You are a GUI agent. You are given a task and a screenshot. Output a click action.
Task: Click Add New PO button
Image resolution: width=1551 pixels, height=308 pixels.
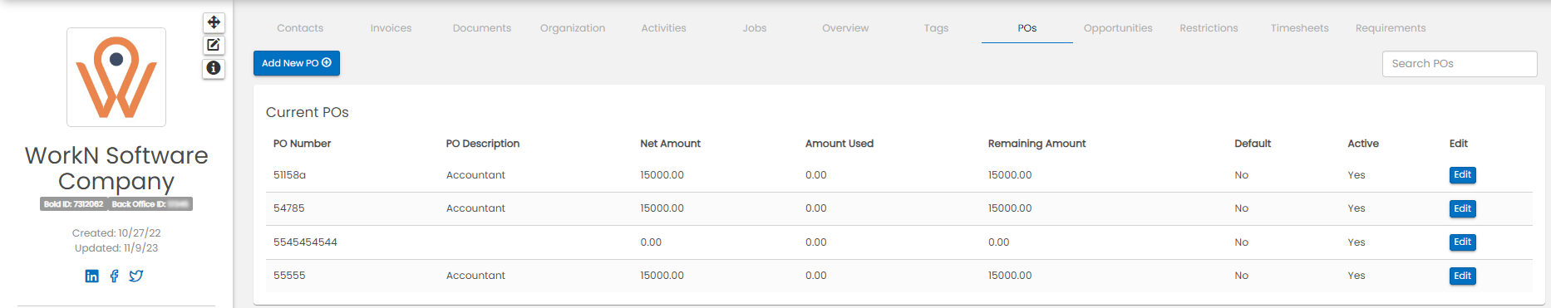297,63
